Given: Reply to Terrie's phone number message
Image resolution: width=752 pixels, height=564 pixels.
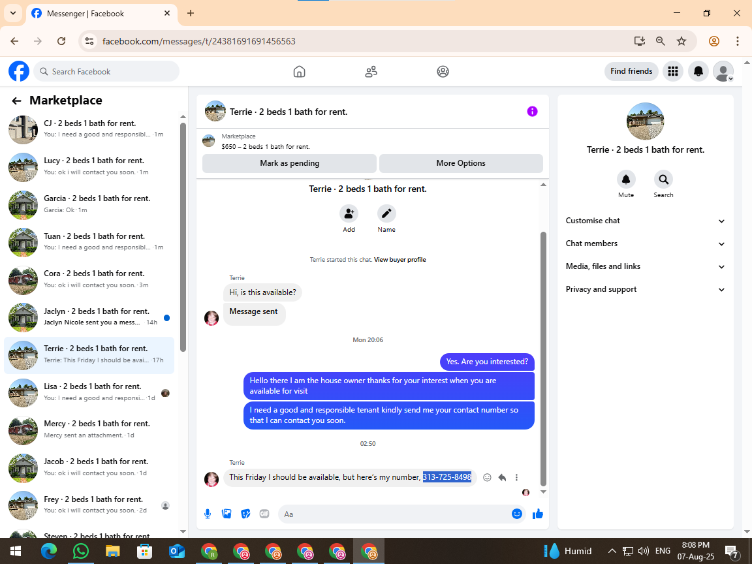Looking at the screenshot, I should coord(502,478).
